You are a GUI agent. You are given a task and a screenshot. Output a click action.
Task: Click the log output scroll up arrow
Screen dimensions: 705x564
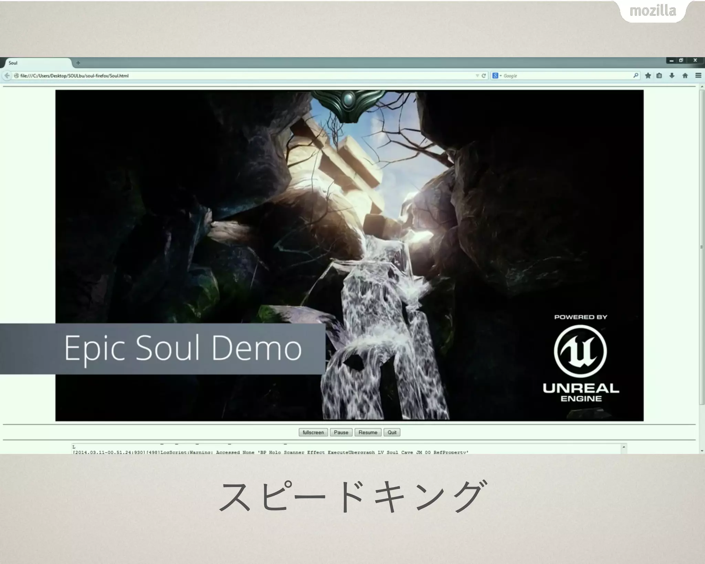point(624,447)
